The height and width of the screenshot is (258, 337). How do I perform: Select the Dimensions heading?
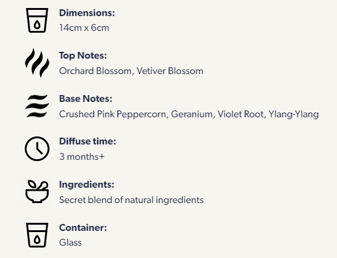tap(87, 13)
